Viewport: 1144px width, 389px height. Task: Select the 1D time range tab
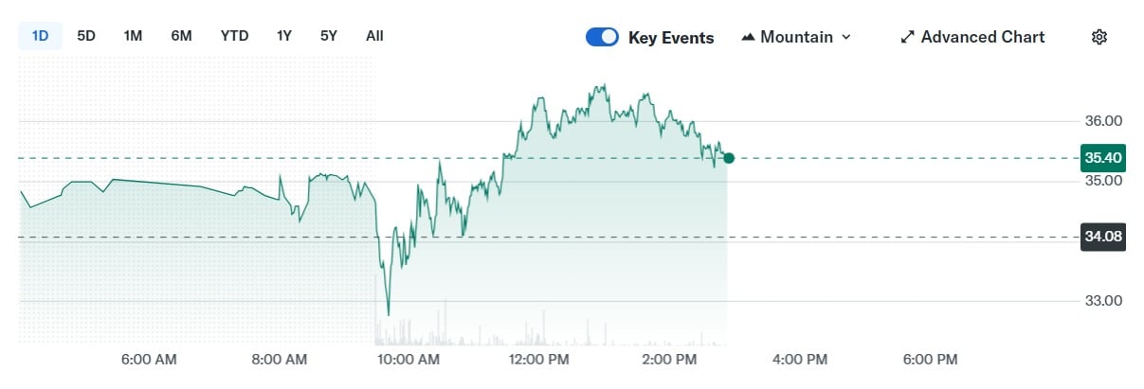pos(40,36)
